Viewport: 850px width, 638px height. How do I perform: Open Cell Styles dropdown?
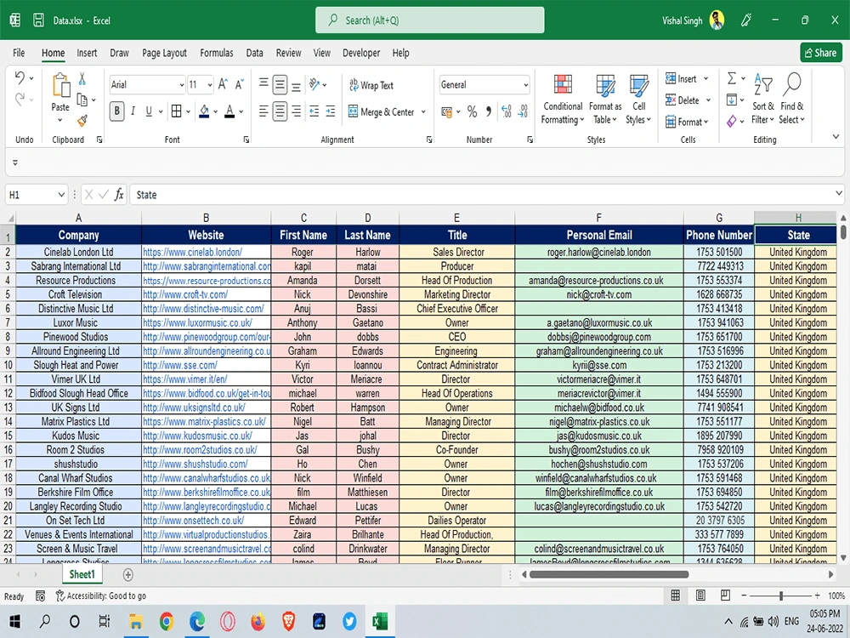[638, 100]
